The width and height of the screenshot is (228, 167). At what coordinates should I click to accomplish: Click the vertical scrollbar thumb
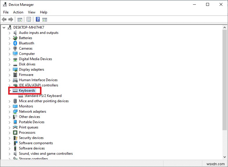pyautogui.click(x=224, y=80)
